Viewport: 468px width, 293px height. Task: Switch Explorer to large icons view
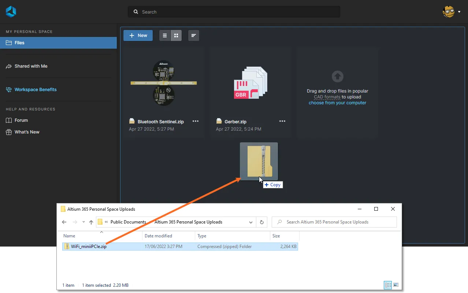click(x=395, y=285)
